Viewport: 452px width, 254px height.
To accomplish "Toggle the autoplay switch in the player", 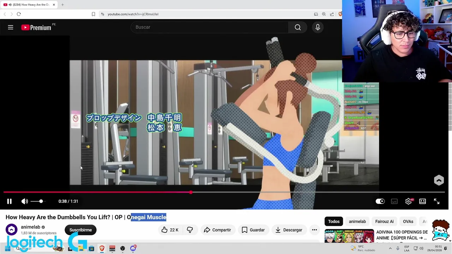I will click(x=380, y=201).
